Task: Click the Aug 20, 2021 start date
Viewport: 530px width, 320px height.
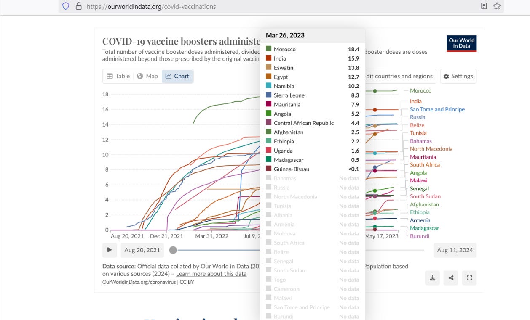Action: click(x=142, y=250)
